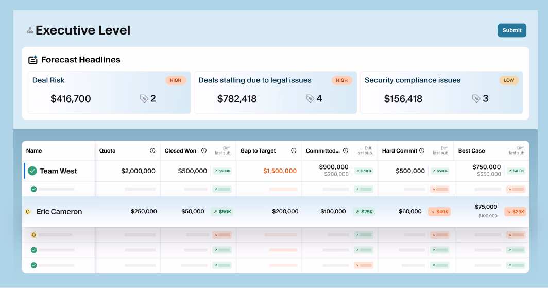Click the $500K closed won diff badge
This screenshot has height=288, width=548.
click(x=222, y=171)
